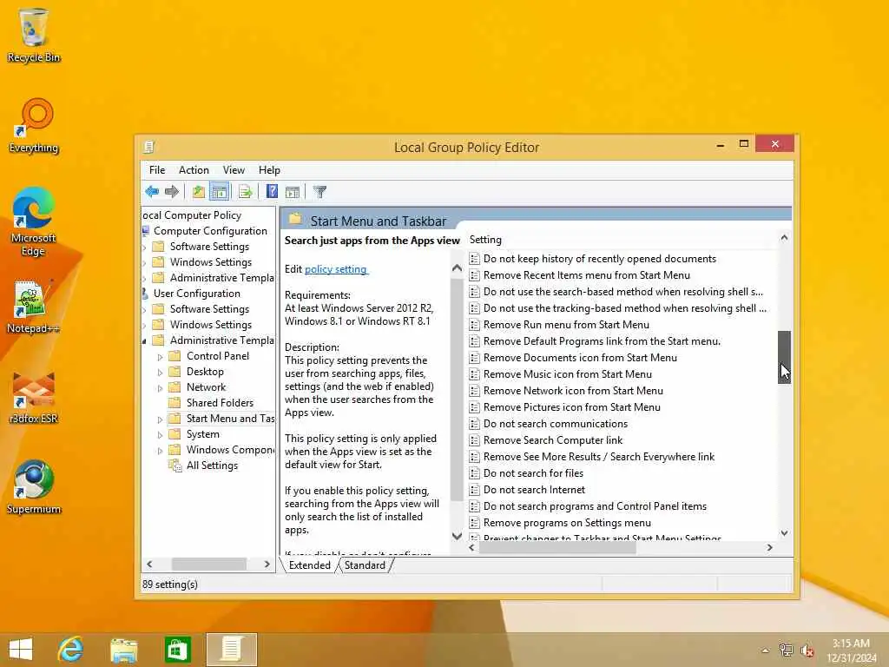Click the muted volume tray icon
Viewport: 889px width, 667px height.
tap(807, 650)
